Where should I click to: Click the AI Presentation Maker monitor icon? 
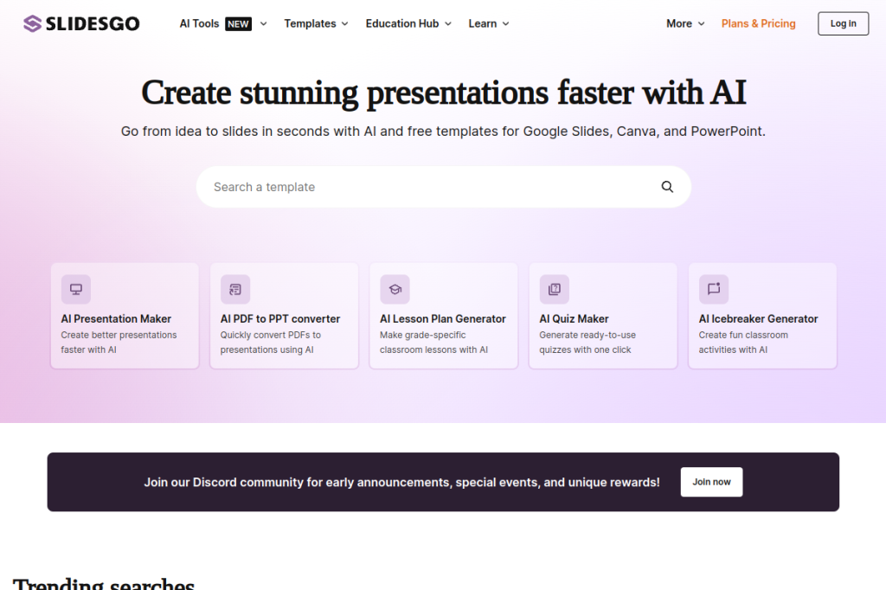click(x=76, y=289)
